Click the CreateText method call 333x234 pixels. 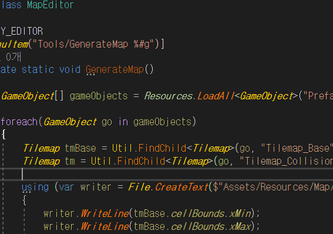(181, 187)
